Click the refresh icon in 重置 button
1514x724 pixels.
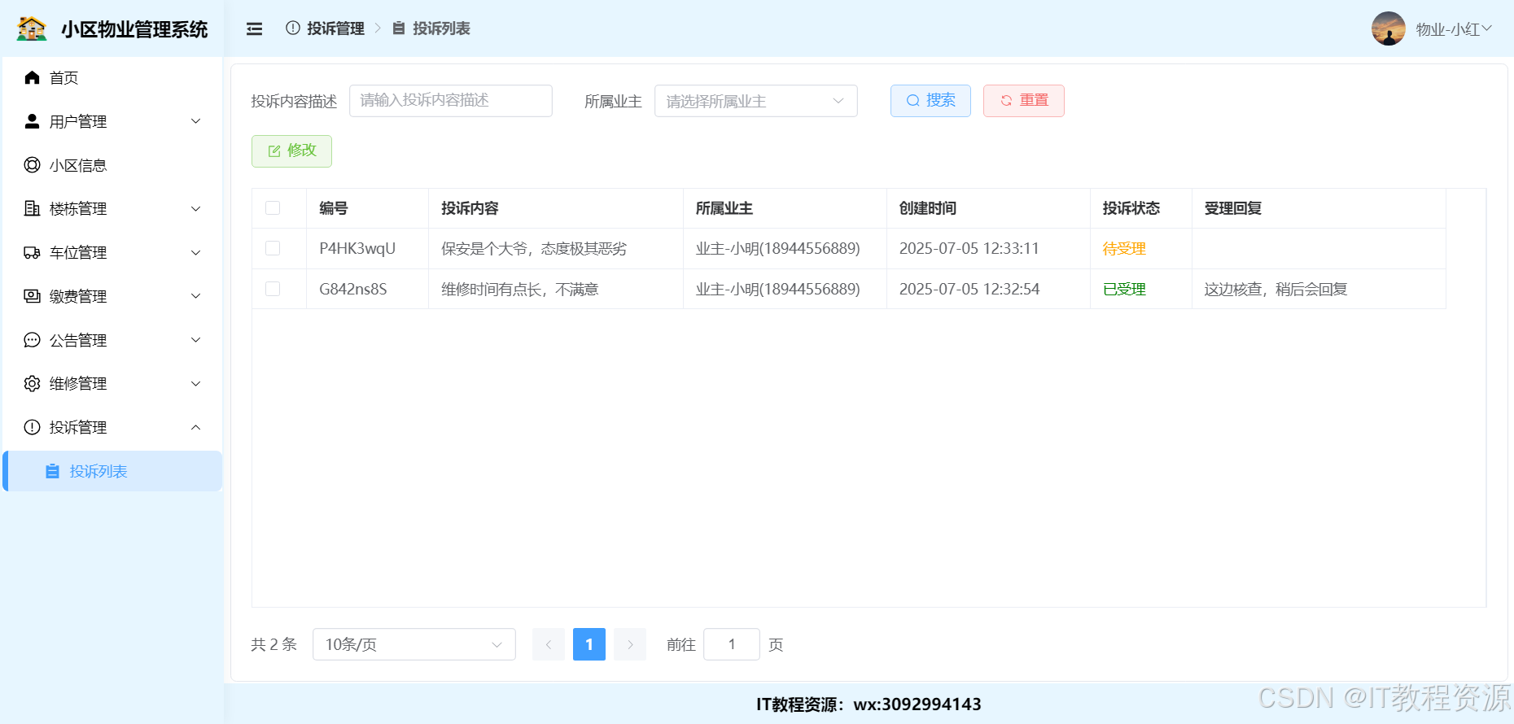click(1006, 101)
